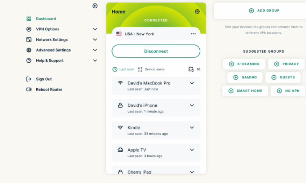Click the Disconnect button

tap(156, 51)
